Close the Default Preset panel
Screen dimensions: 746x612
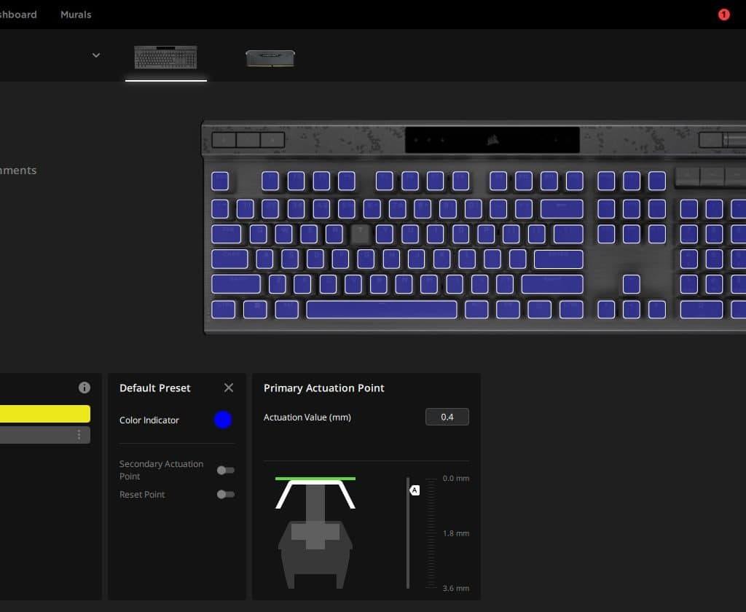[229, 388]
